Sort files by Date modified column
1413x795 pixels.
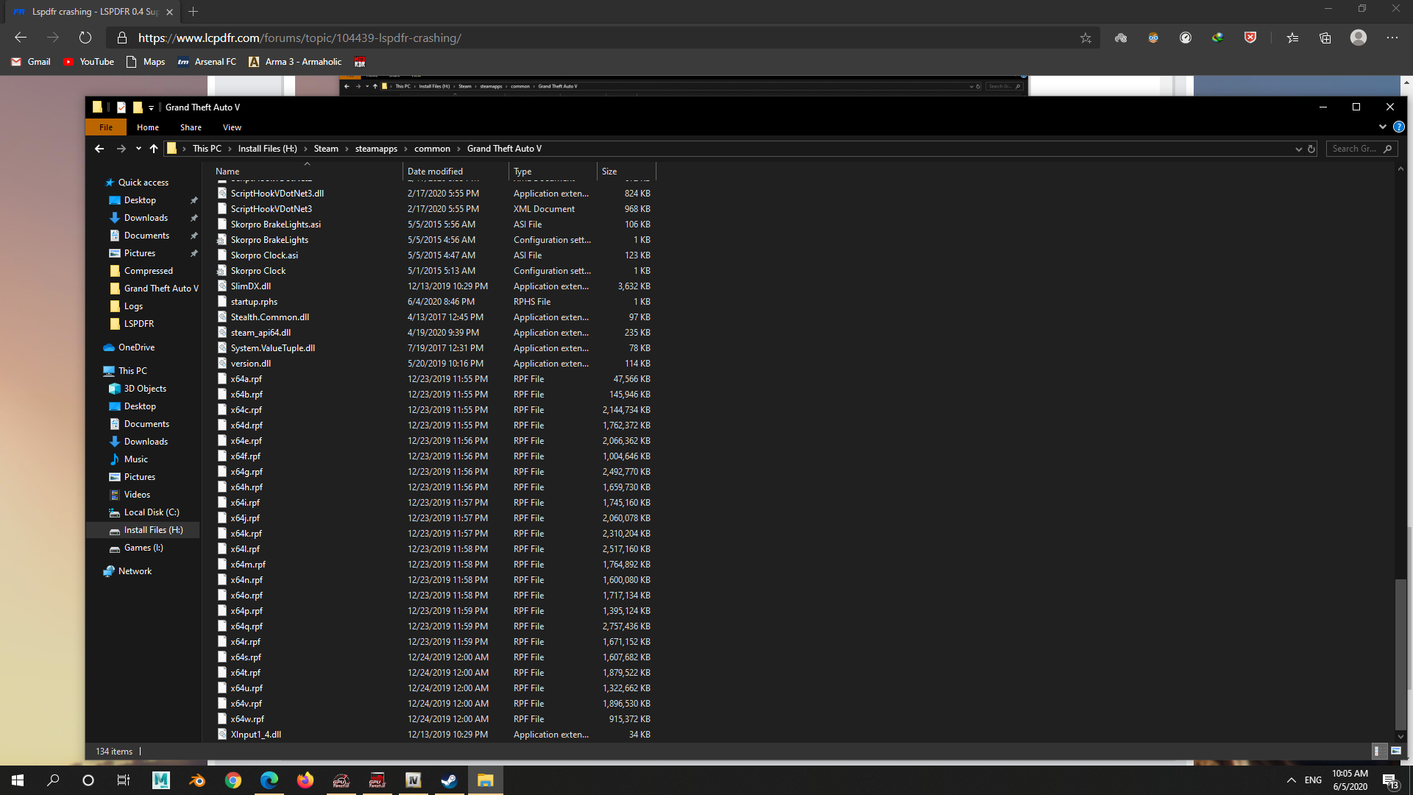pyautogui.click(x=435, y=172)
